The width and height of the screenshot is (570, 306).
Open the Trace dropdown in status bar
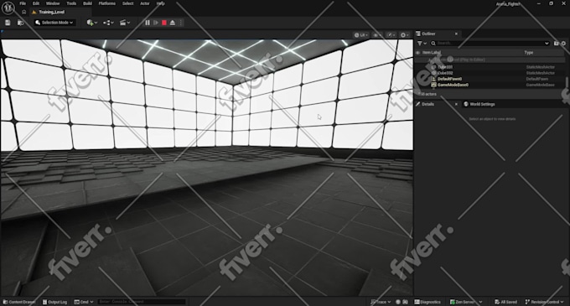point(381,302)
